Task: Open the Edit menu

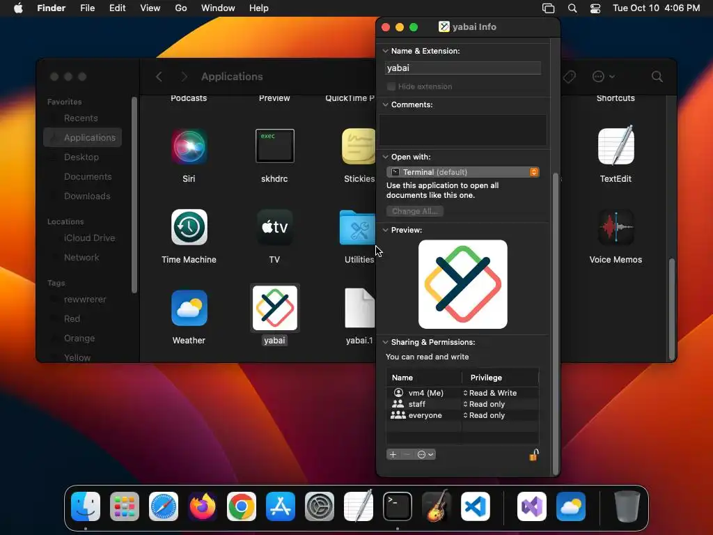Action: pos(117,8)
